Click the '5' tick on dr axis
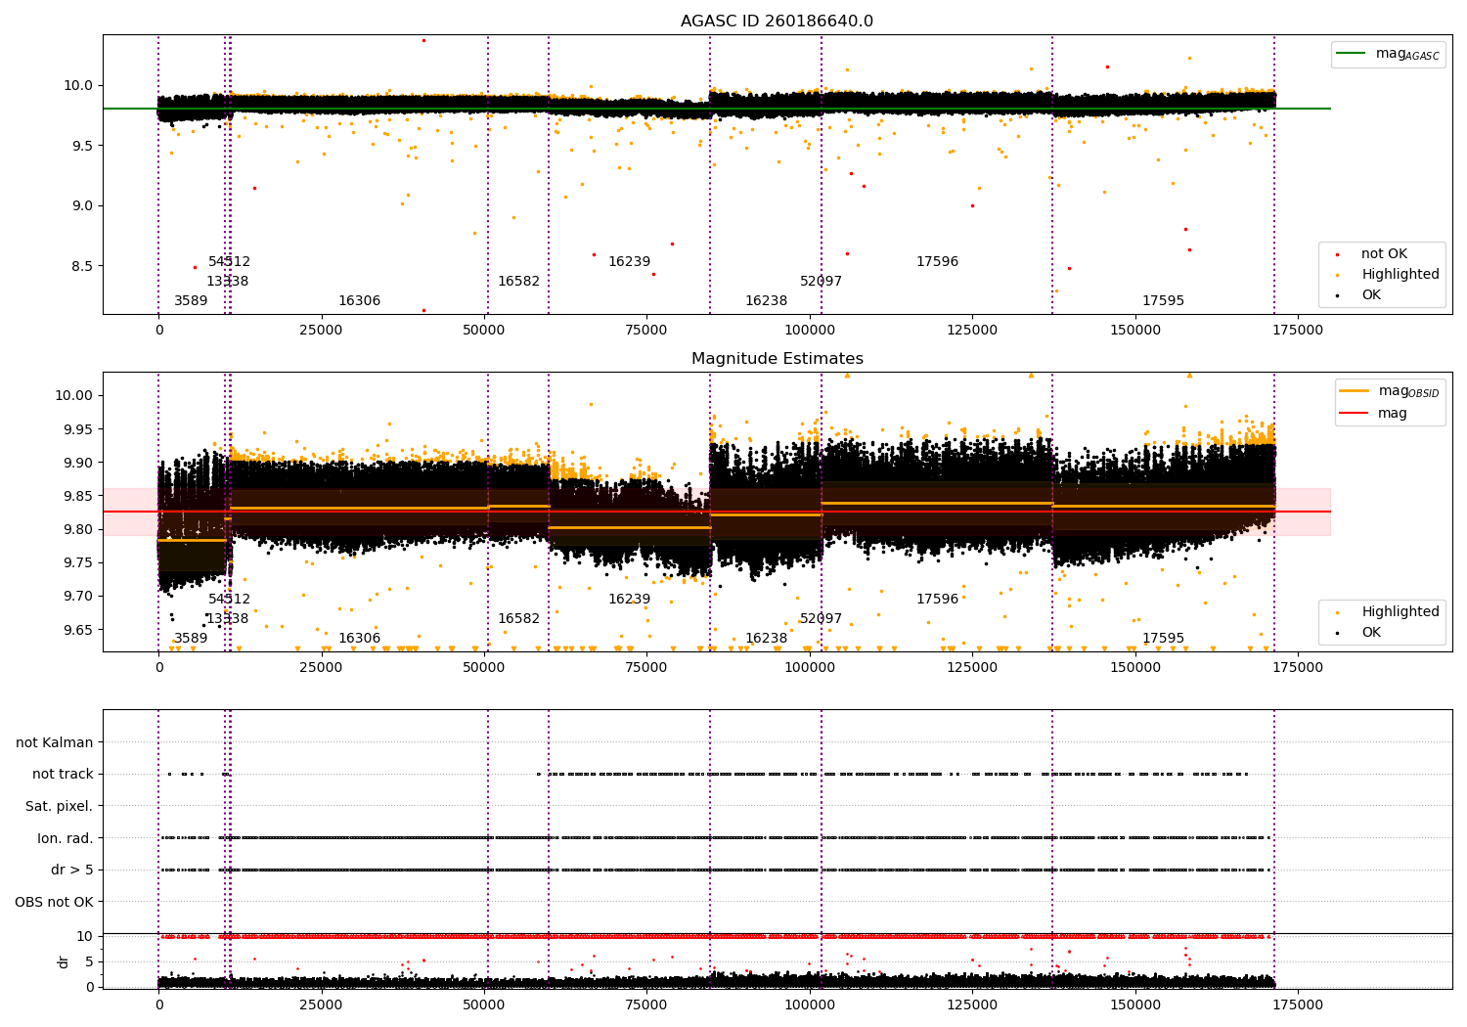Image resolution: width=1467 pixels, height=1027 pixels. tap(89, 961)
